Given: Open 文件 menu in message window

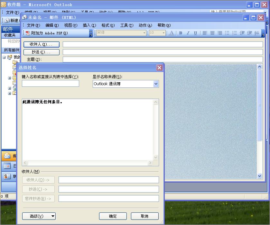Looking at the screenshot, I should tap(33, 25).
